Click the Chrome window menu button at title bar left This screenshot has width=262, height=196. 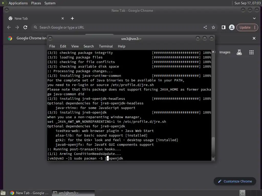coord(7,10)
